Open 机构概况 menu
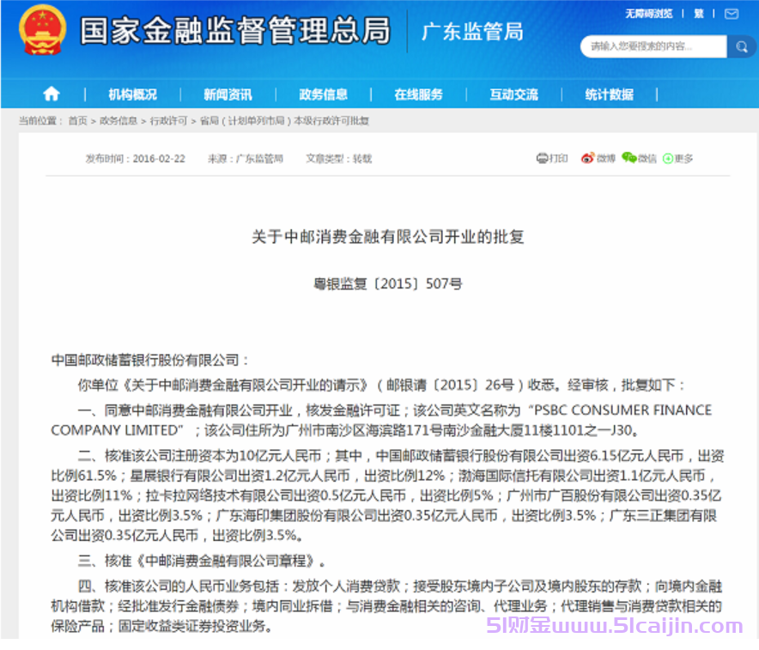 point(132,94)
